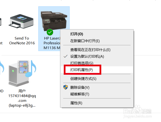Click the 用户 157431484@qq.com device label
This screenshot has height=122, width=161.
(22, 98)
